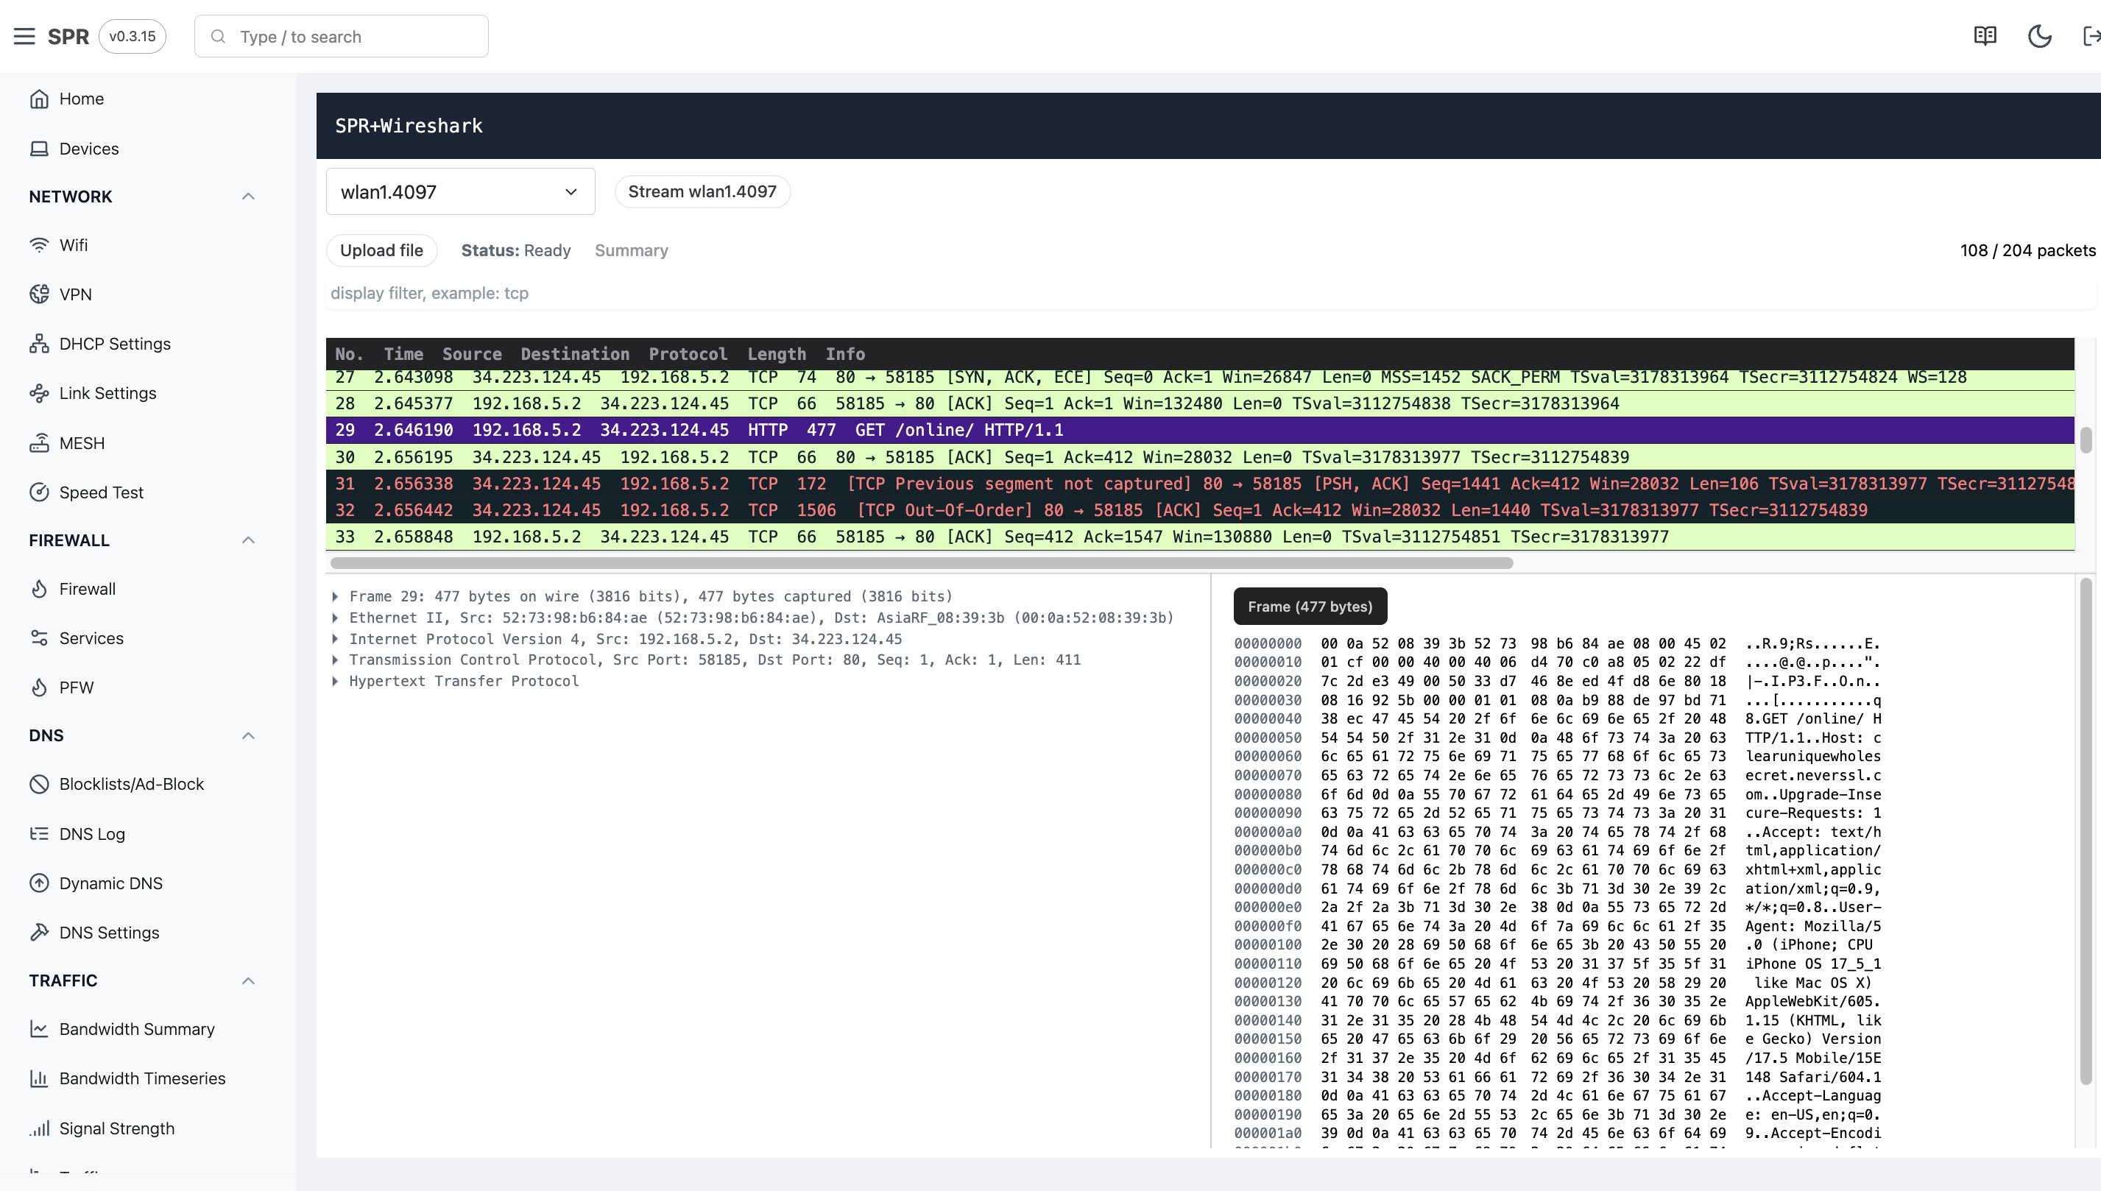Click the Stream wlan1.4097 button
This screenshot has width=2101, height=1191.
[702, 191]
